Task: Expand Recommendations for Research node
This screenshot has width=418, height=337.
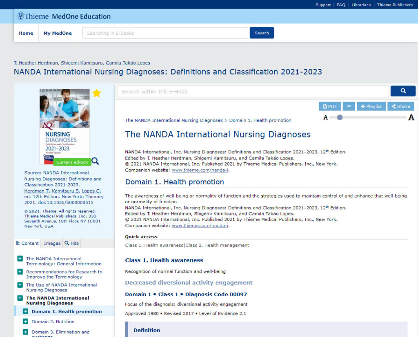Action: (x=20, y=272)
